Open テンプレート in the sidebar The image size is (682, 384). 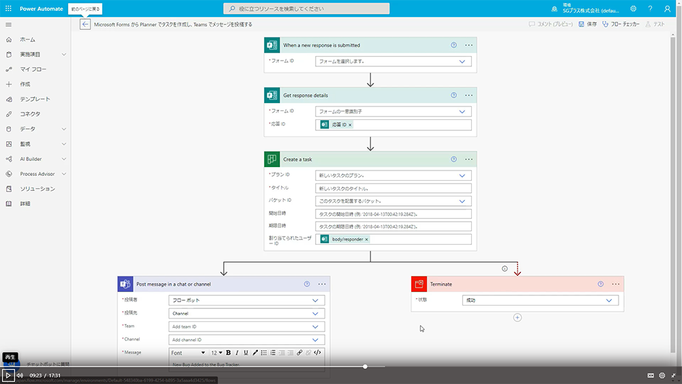35,99
